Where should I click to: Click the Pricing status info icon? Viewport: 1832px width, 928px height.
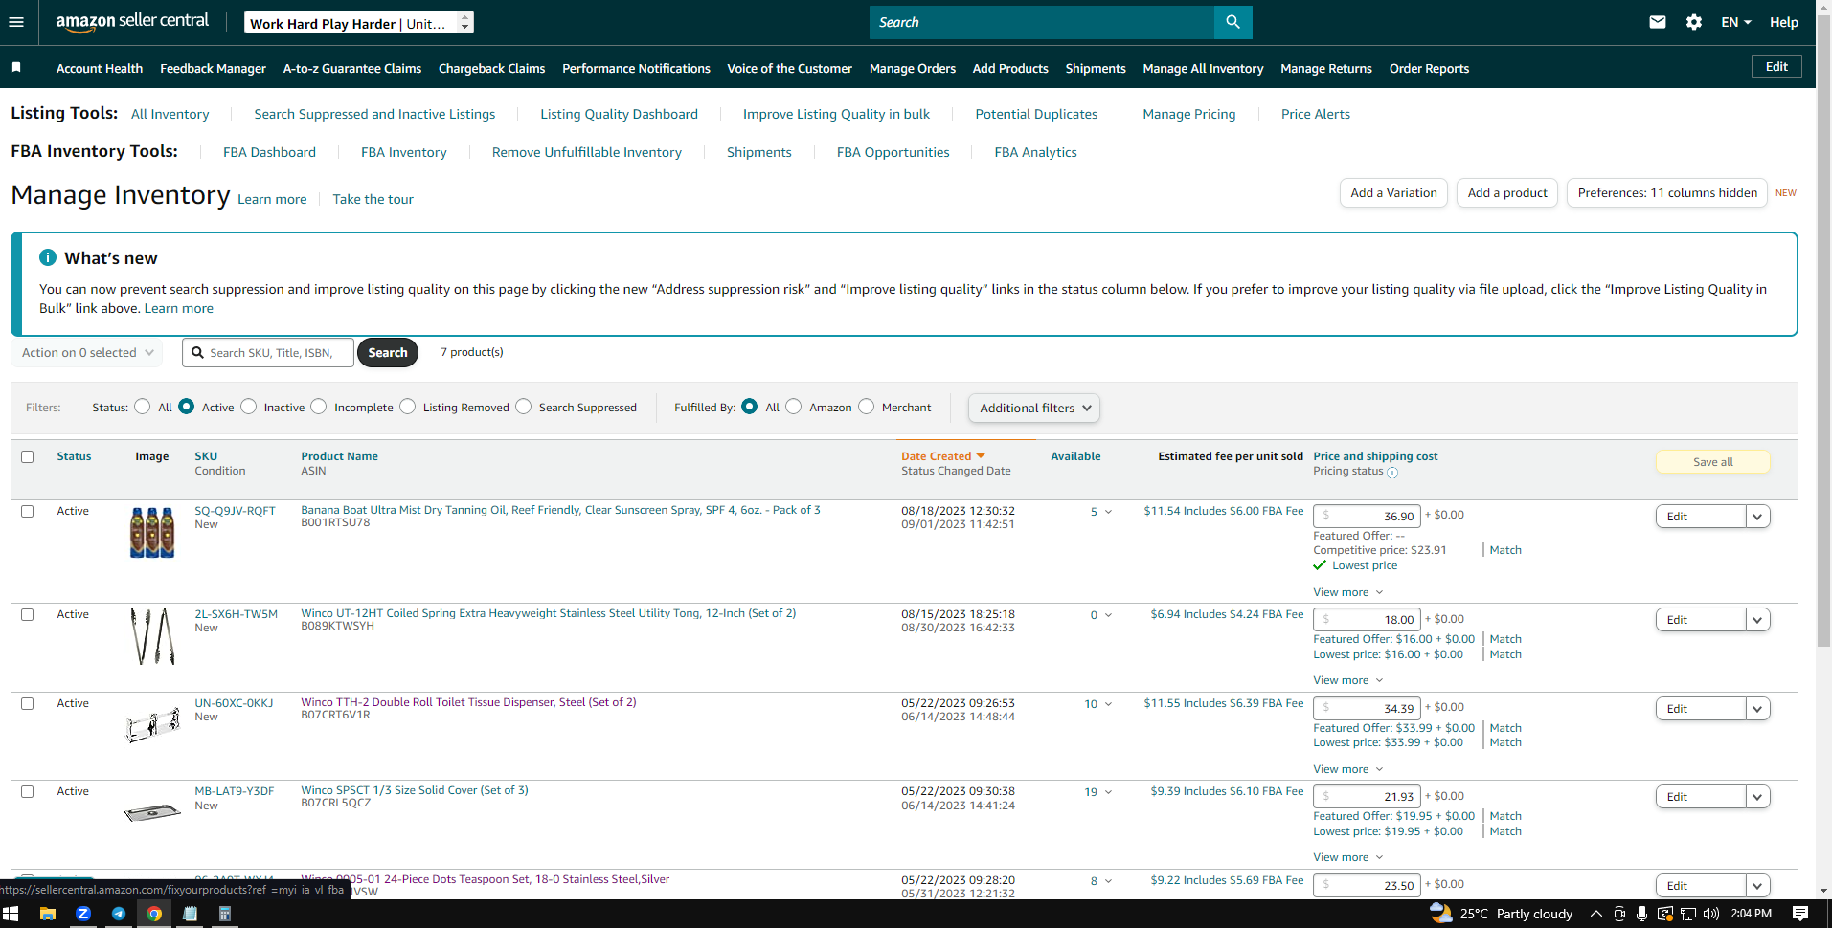(x=1392, y=473)
